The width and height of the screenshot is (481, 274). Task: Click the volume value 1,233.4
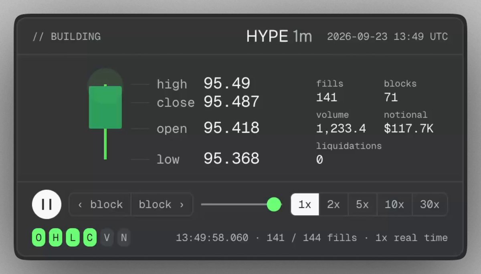tap(341, 129)
